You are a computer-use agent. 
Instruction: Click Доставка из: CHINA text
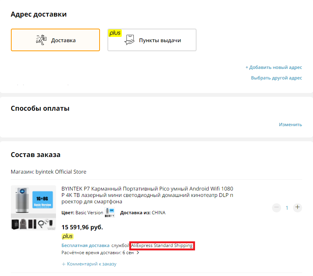(143, 213)
